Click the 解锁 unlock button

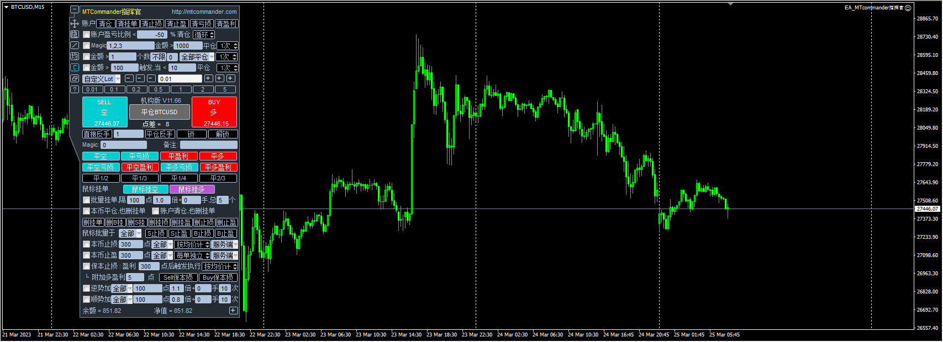point(223,134)
